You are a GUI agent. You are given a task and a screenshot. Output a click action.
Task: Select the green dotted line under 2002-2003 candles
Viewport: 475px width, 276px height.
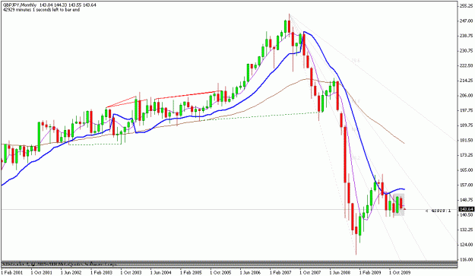point(95,144)
